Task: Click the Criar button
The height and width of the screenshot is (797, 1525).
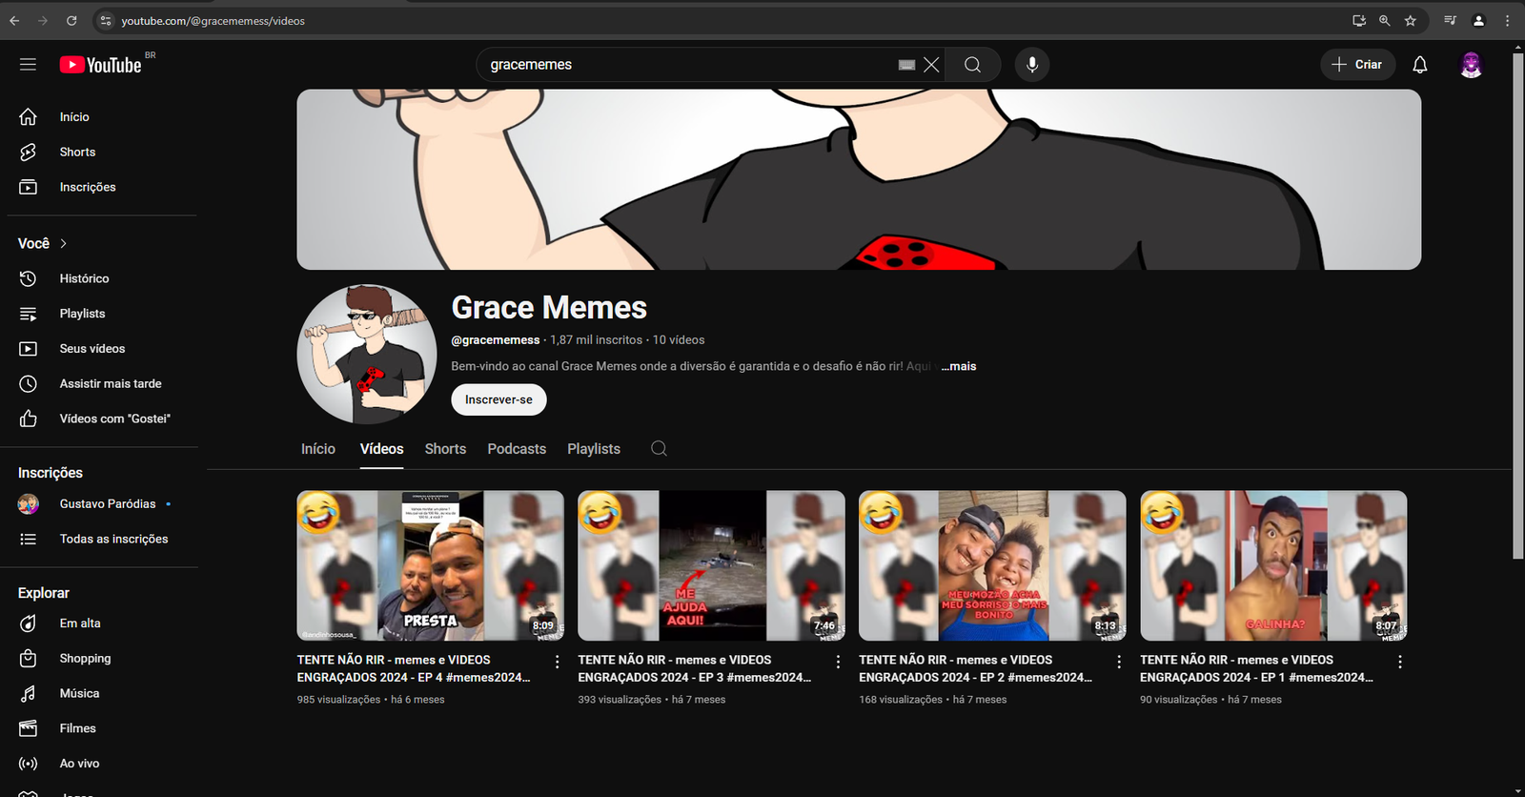Action: tap(1357, 65)
